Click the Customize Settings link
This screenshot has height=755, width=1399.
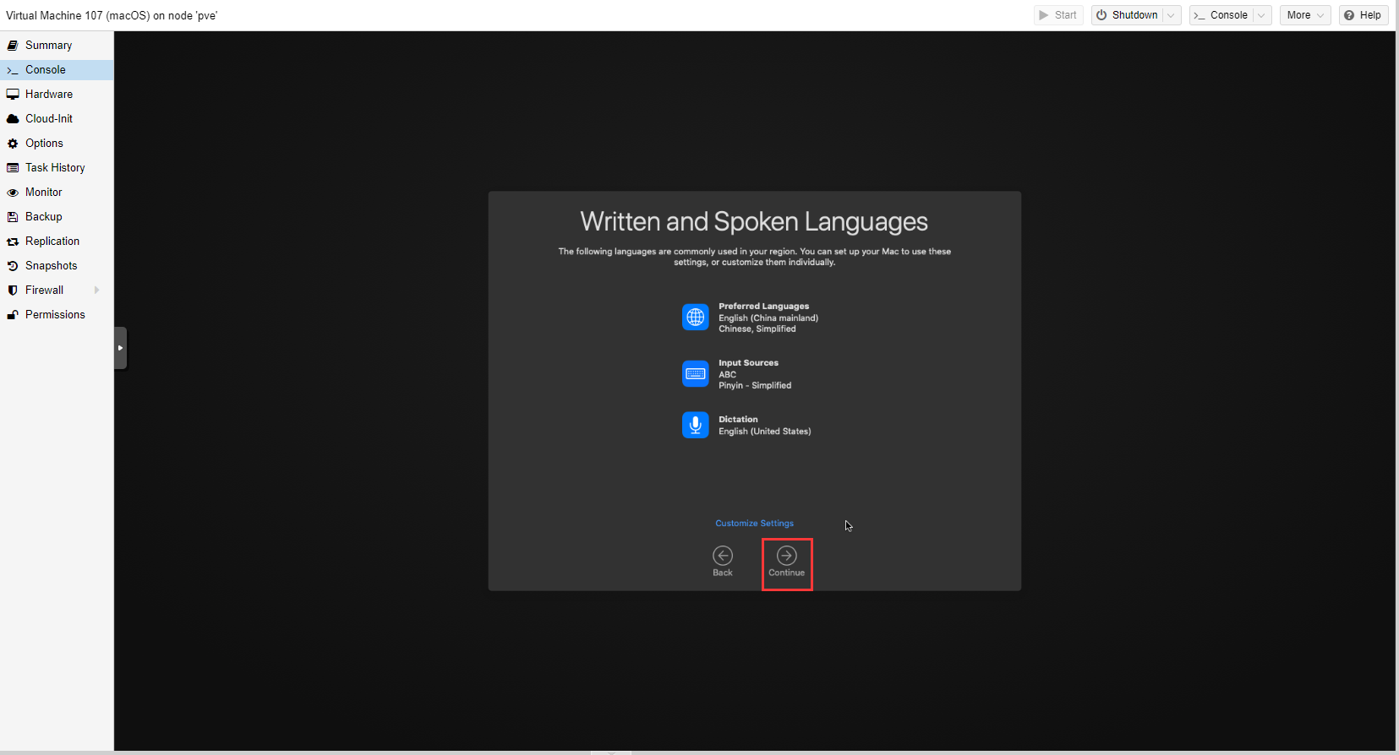[754, 524]
